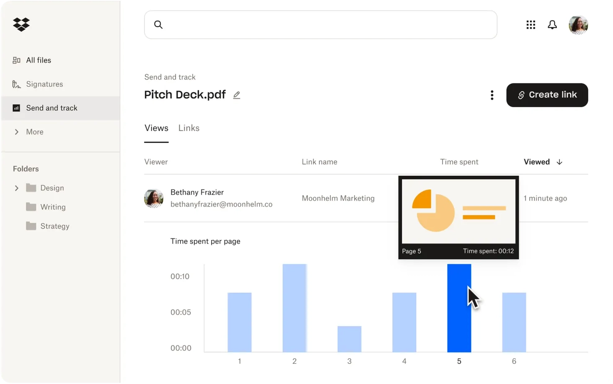Screen dimensions: 613x384
Task: Open the Writing folder
Action: coord(53,207)
